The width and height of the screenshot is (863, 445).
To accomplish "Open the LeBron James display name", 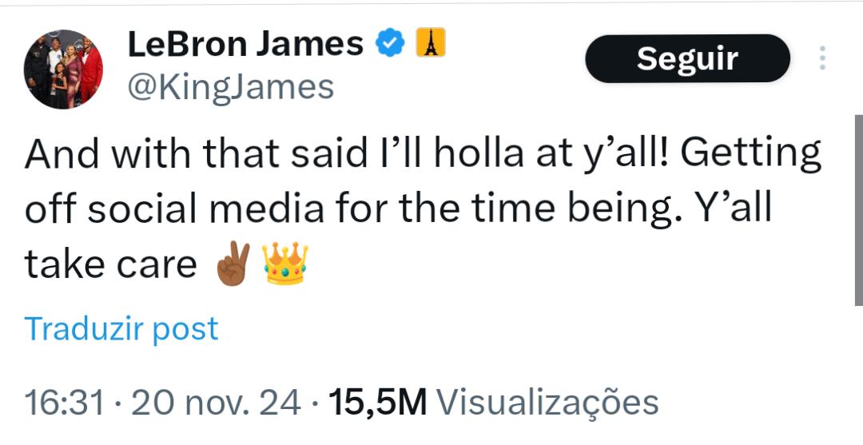I will point(246,44).
